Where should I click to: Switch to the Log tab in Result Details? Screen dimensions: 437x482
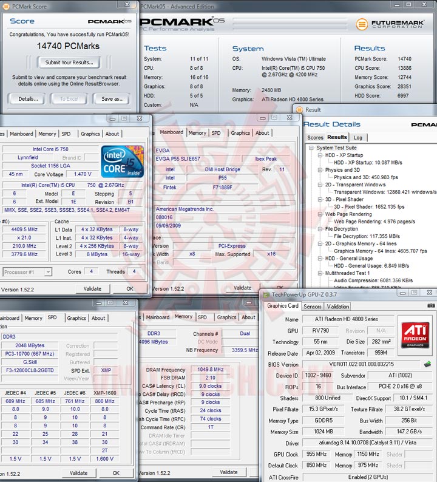tap(357, 138)
